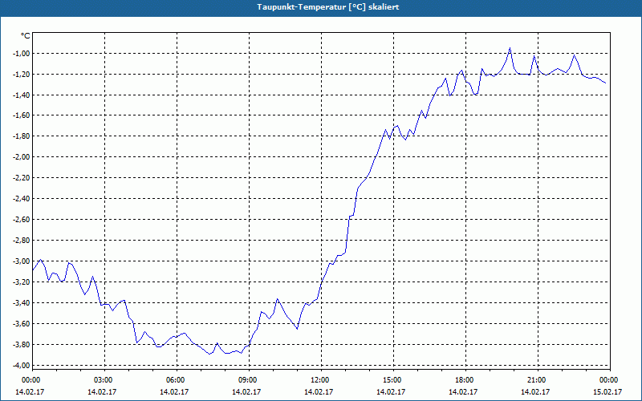Screen dimensions: 642x401
Task: Click the 09:00 time label
Action: (x=246, y=380)
